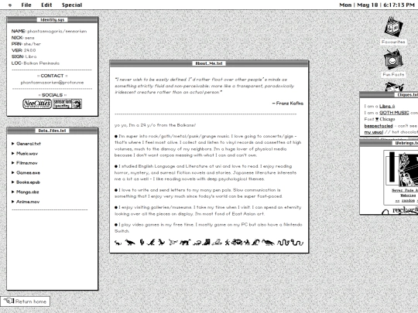
Task: Click the Data_Files.txt window title bar
Action: click(53, 131)
